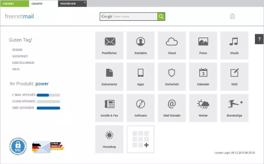The height and width of the screenshot is (164, 264).
Task: Open the DESIGN link
Action: point(17,50)
